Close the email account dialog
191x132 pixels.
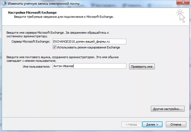[183, 2]
